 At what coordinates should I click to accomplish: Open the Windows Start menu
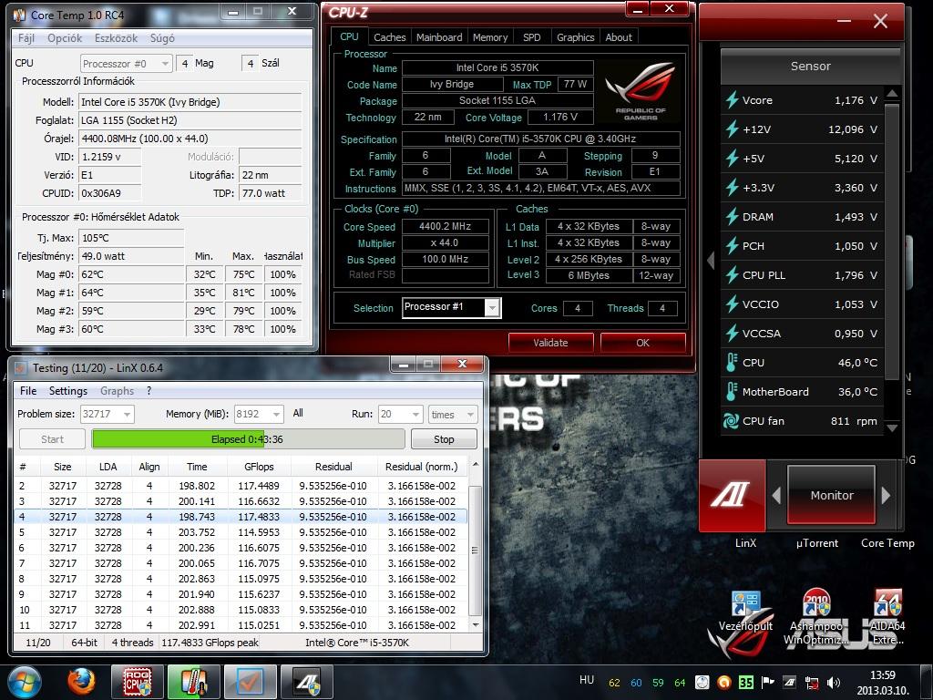point(25,682)
